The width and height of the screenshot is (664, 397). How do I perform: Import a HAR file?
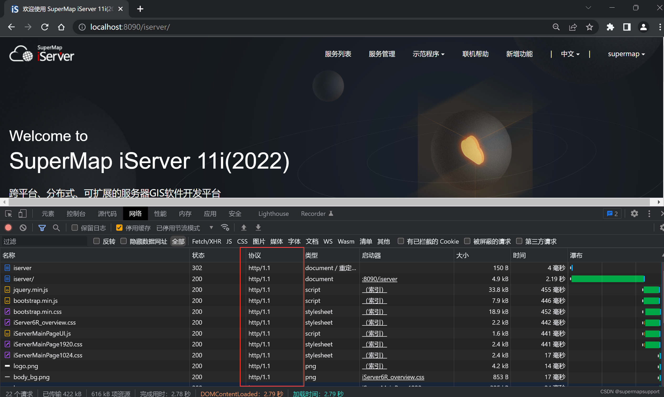click(x=243, y=228)
